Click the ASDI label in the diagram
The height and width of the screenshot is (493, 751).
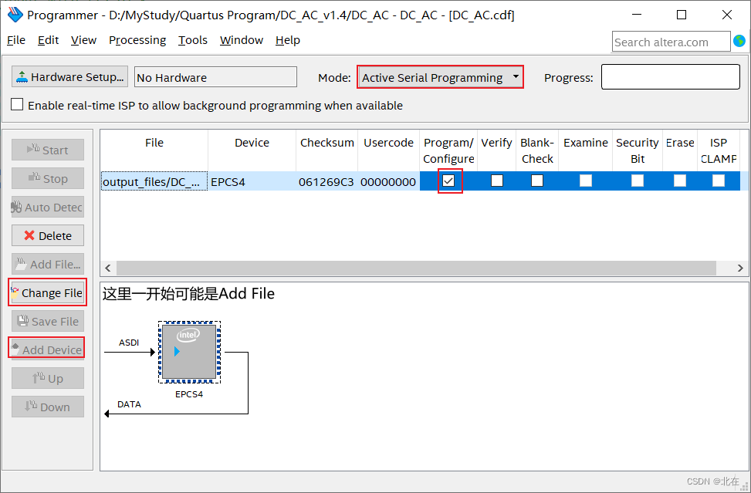(x=129, y=343)
